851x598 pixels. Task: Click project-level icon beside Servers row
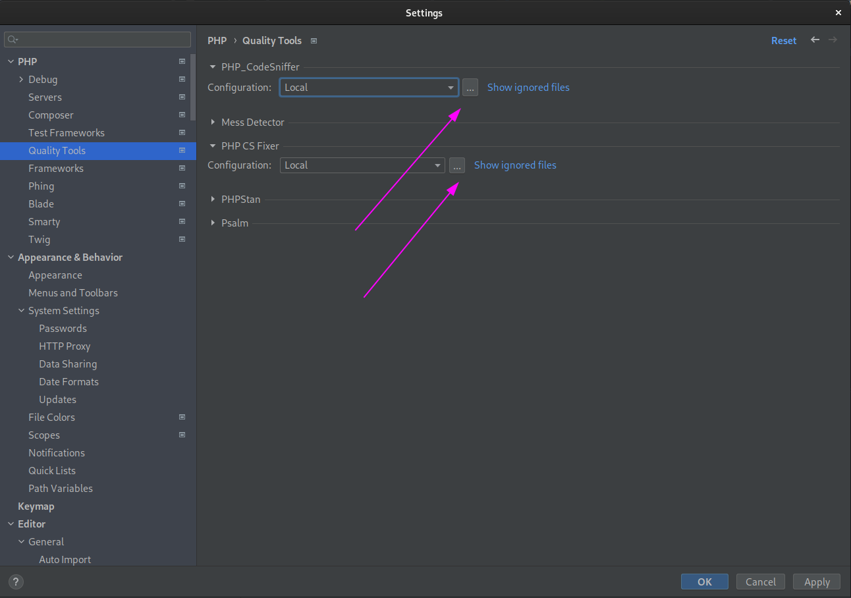(x=182, y=97)
